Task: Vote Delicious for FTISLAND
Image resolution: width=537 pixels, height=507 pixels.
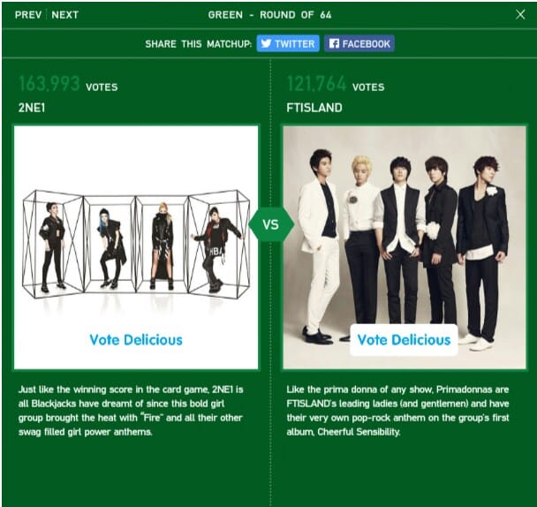Action: (x=405, y=340)
